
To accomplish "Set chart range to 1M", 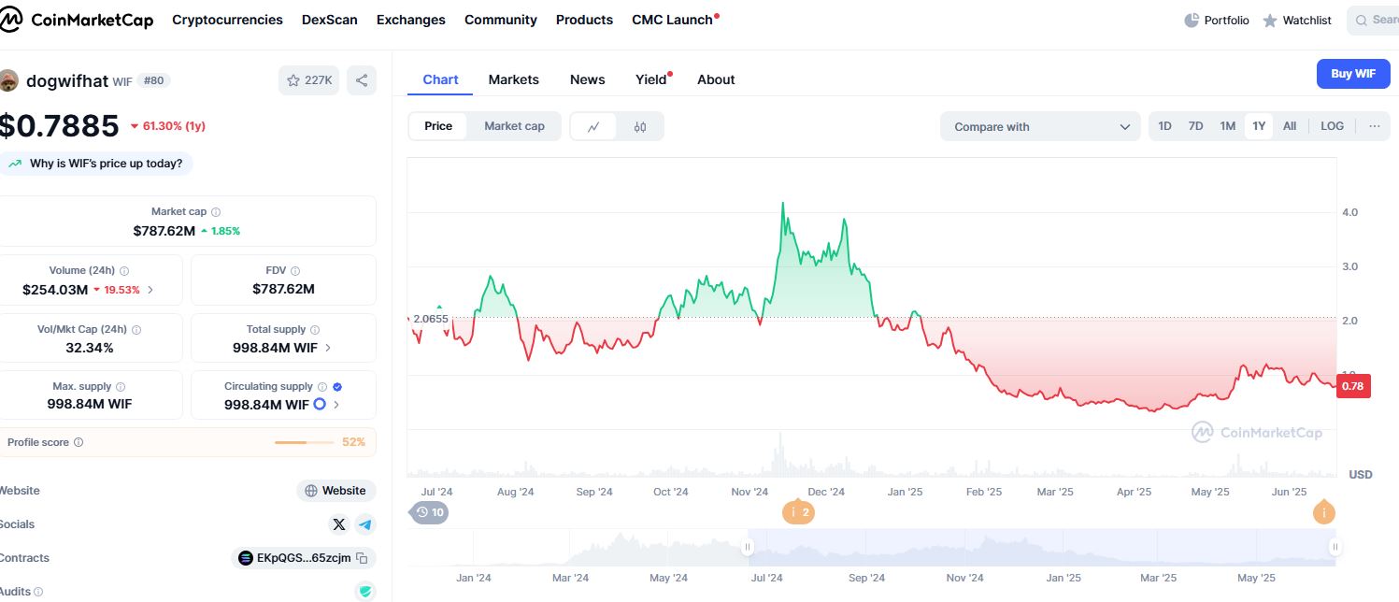I will pos(1227,126).
